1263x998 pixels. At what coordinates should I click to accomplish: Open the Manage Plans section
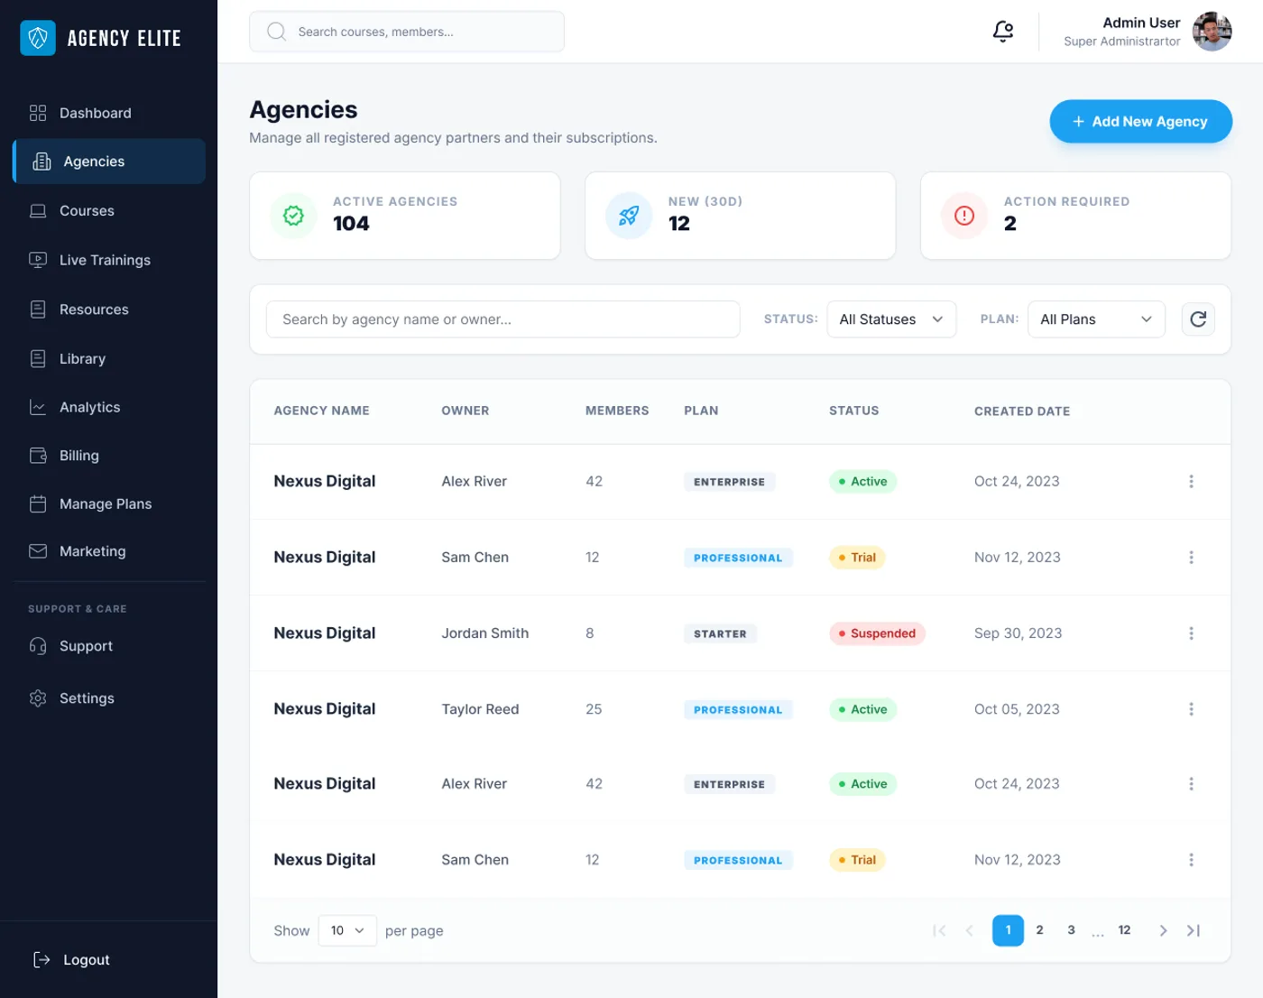point(105,504)
